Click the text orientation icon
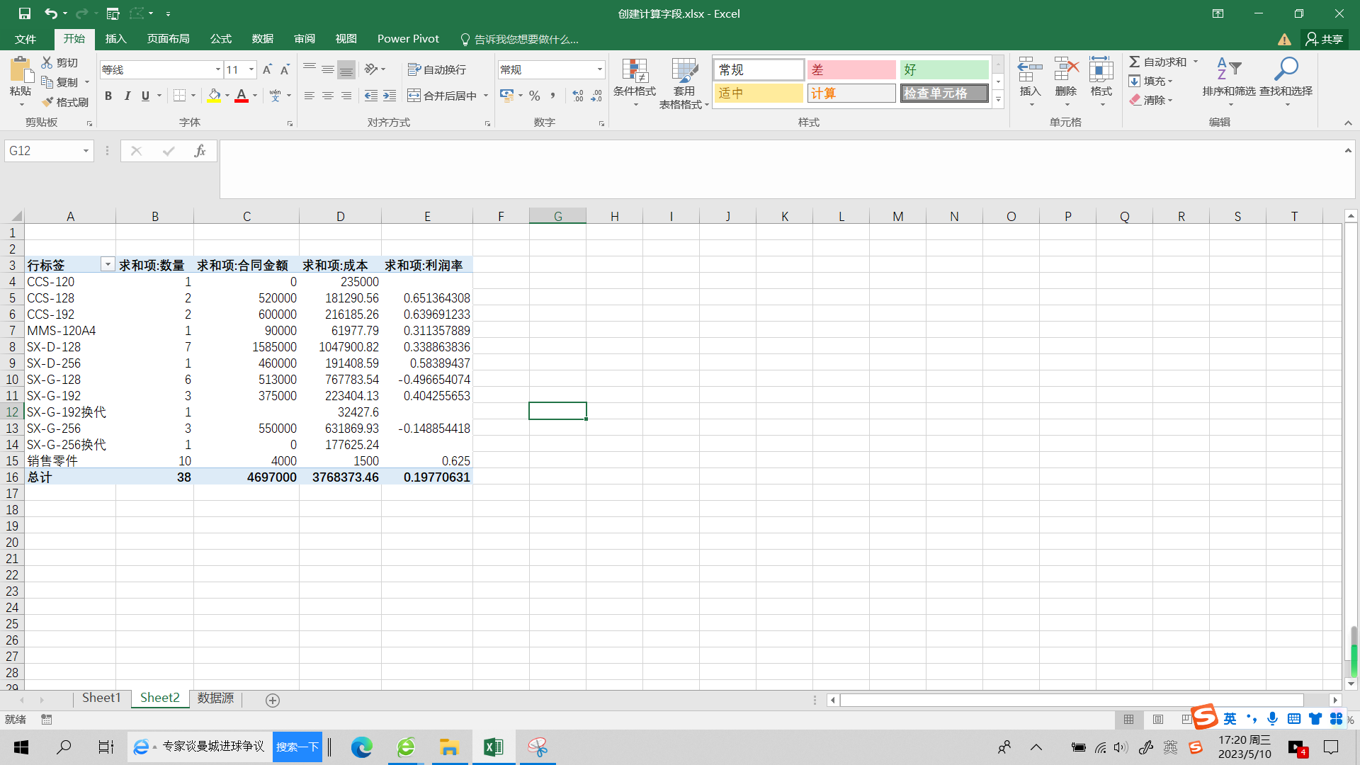The image size is (1360, 765). pos(371,69)
